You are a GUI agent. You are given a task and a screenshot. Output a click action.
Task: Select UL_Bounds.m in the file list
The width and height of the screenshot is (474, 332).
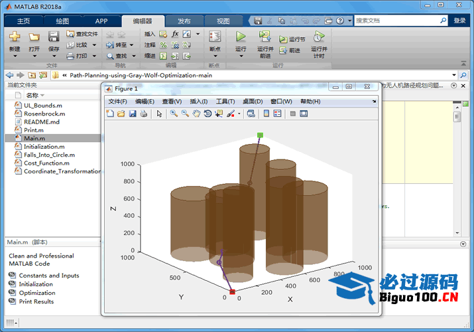click(x=43, y=106)
